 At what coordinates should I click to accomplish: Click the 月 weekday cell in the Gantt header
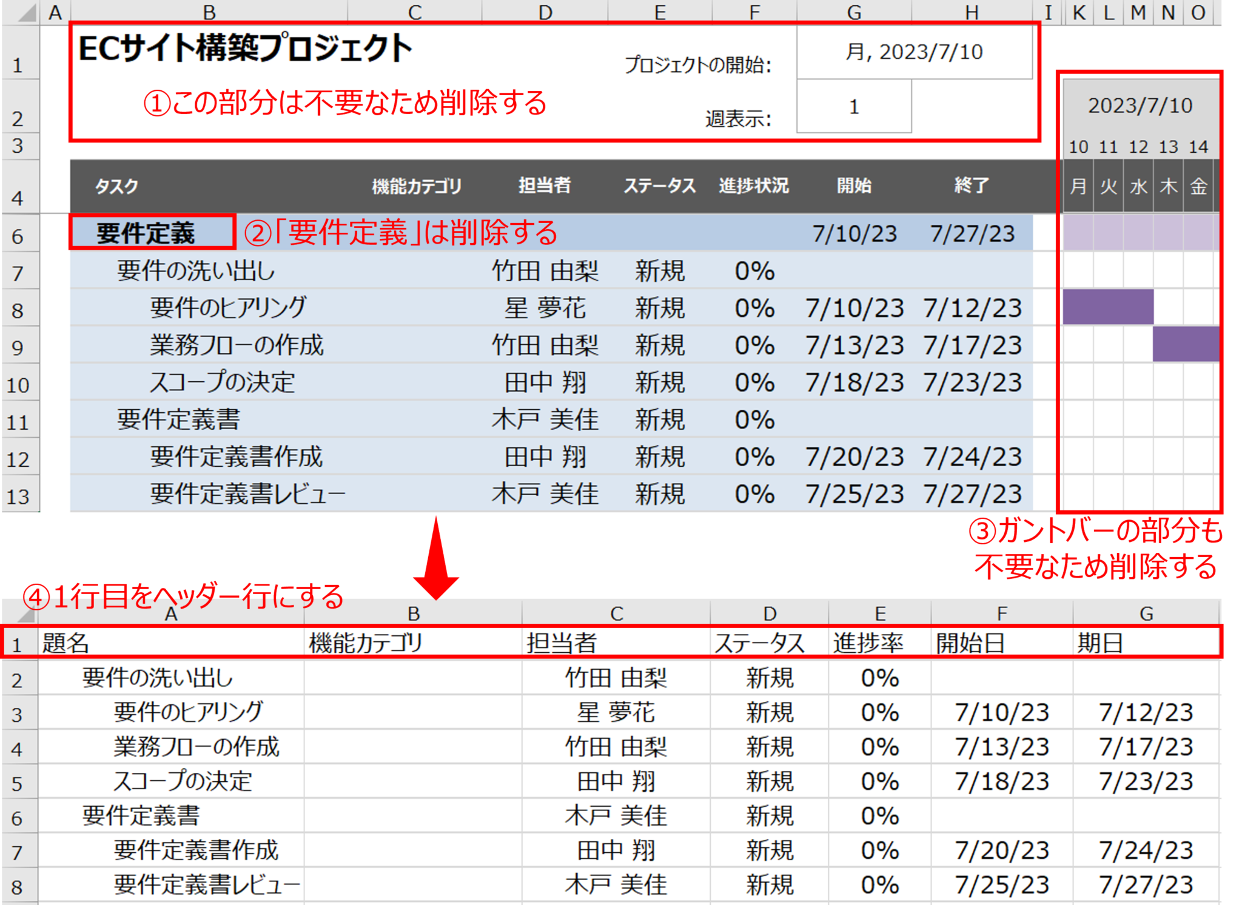coord(1078,186)
